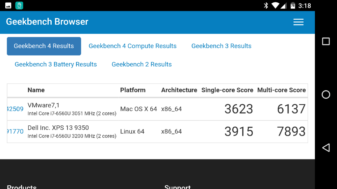Tap the 3:18 clock in status bar

coord(304,6)
